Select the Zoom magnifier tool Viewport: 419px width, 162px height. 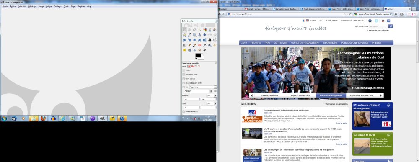pos(194,35)
